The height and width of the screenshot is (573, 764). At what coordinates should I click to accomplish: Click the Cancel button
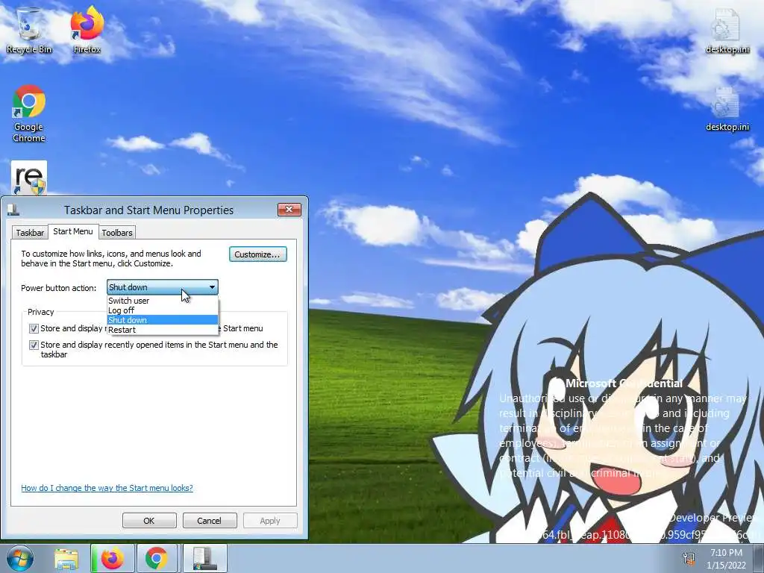(210, 520)
